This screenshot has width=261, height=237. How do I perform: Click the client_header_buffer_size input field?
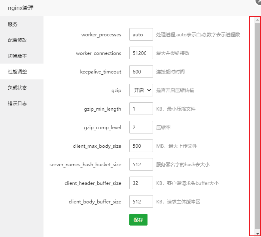pos(141,183)
